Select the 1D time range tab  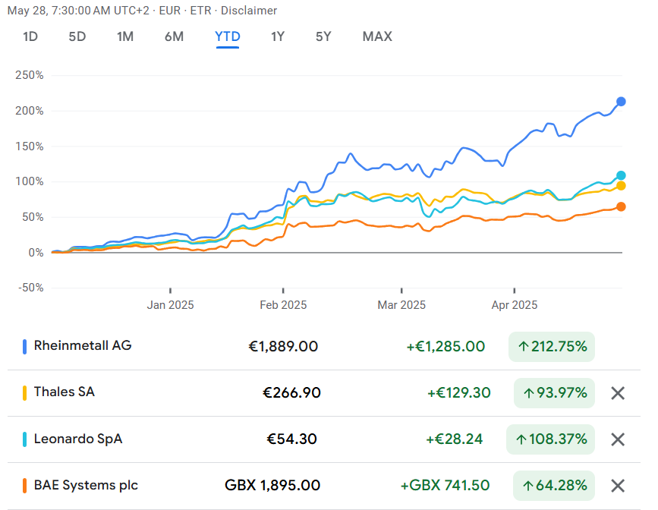30,36
